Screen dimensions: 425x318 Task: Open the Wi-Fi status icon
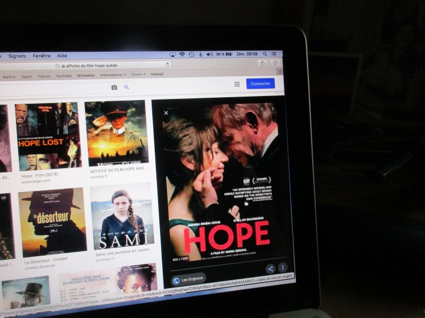(182, 54)
